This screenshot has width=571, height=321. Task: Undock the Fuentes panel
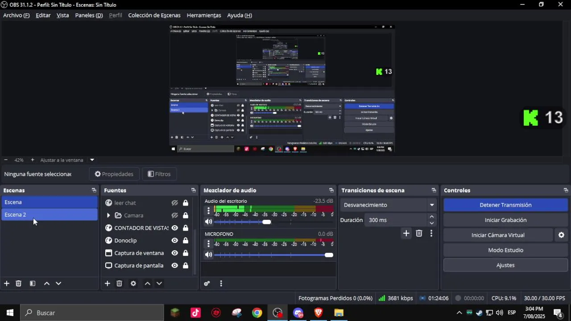pyautogui.click(x=194, y=190)
